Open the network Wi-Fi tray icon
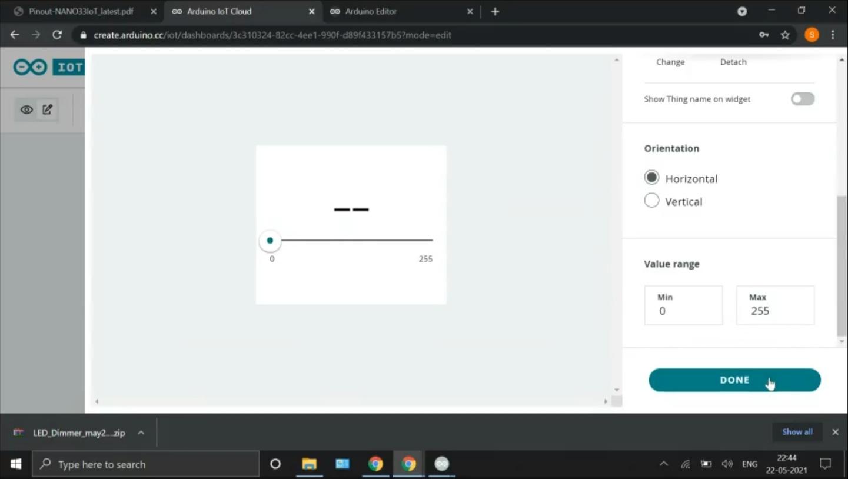The image size is (848, 479). [686, 464]
